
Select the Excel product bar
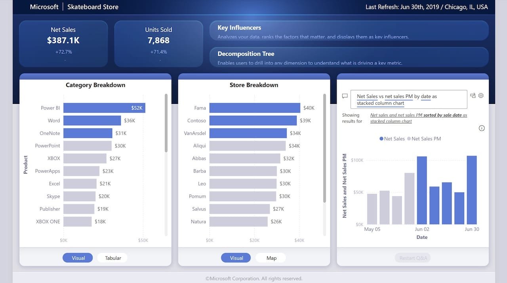point(80,184)
